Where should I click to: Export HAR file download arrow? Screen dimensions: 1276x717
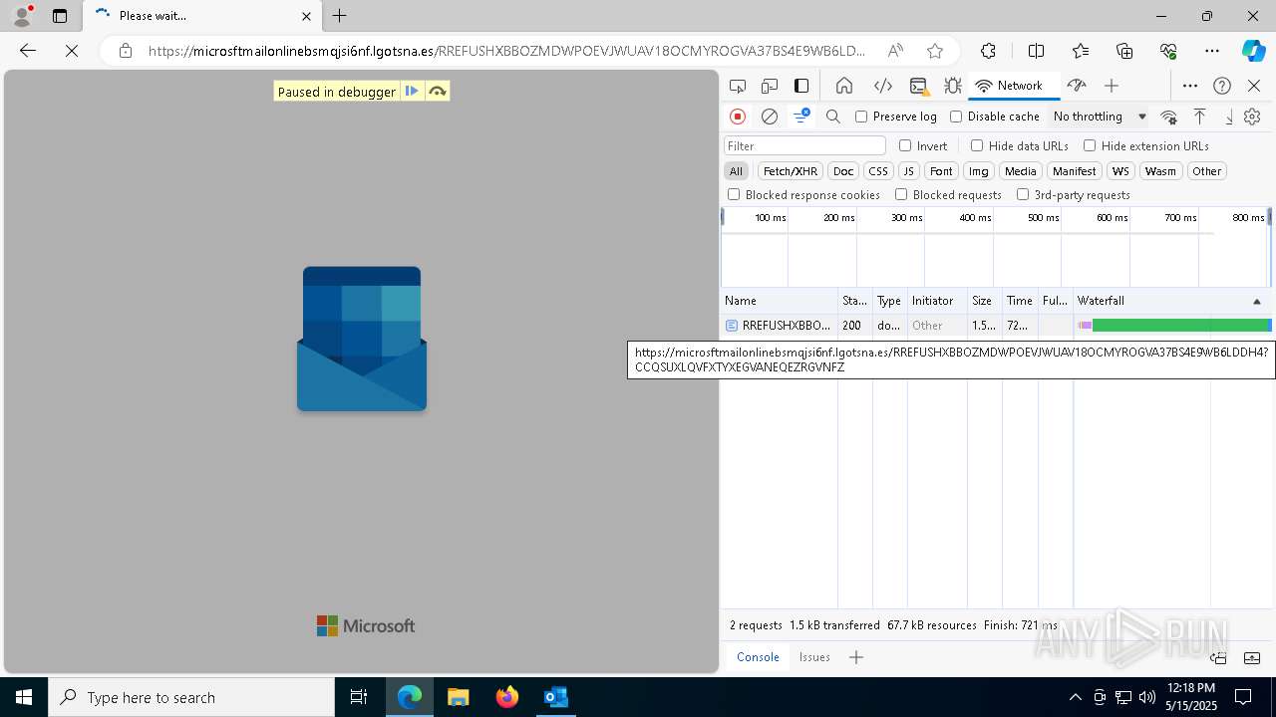pos(1229,117)
